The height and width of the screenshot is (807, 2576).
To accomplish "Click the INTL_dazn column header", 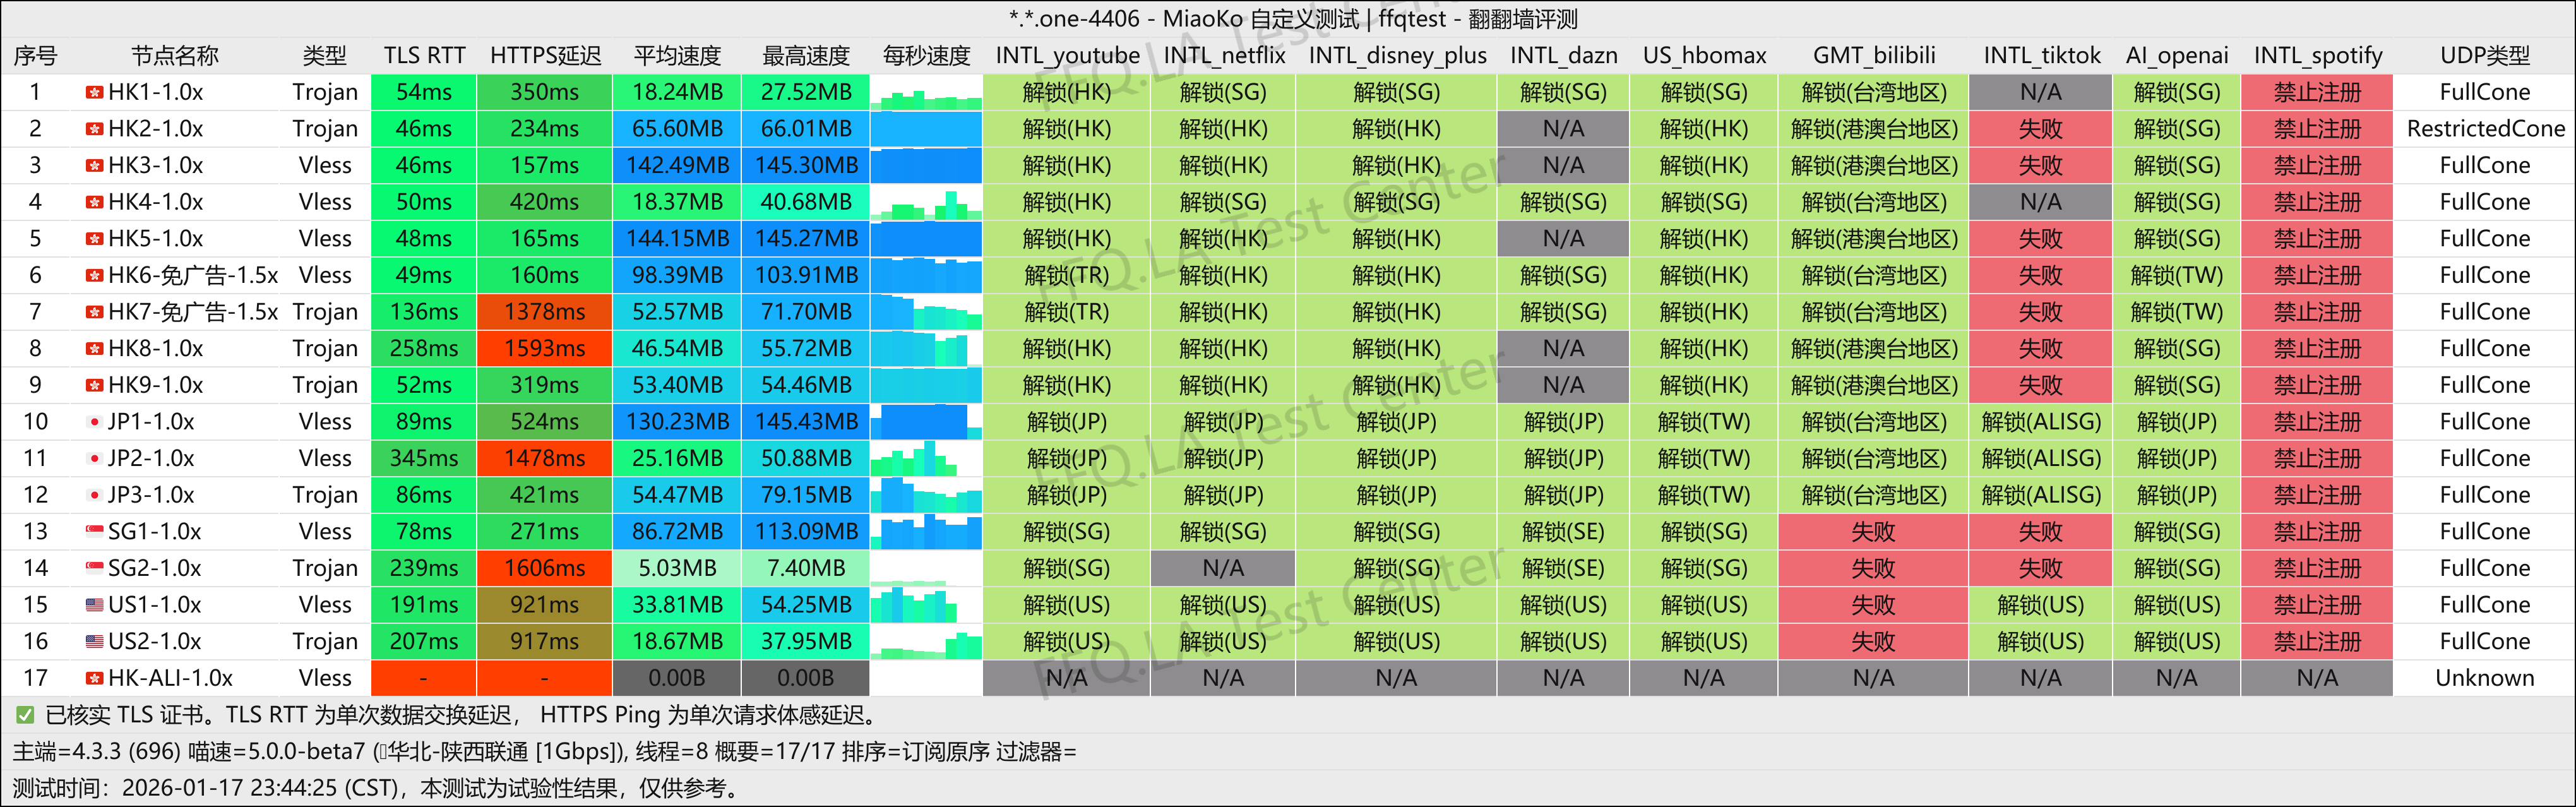I will (1564, 56).
